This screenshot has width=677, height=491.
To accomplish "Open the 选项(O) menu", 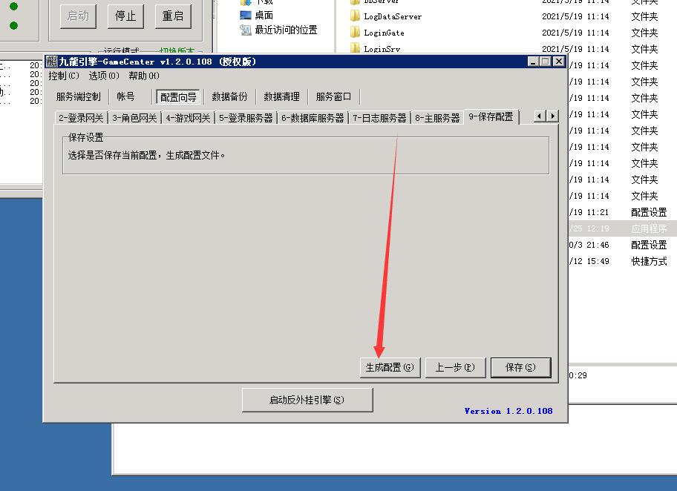I will point(103,76).
